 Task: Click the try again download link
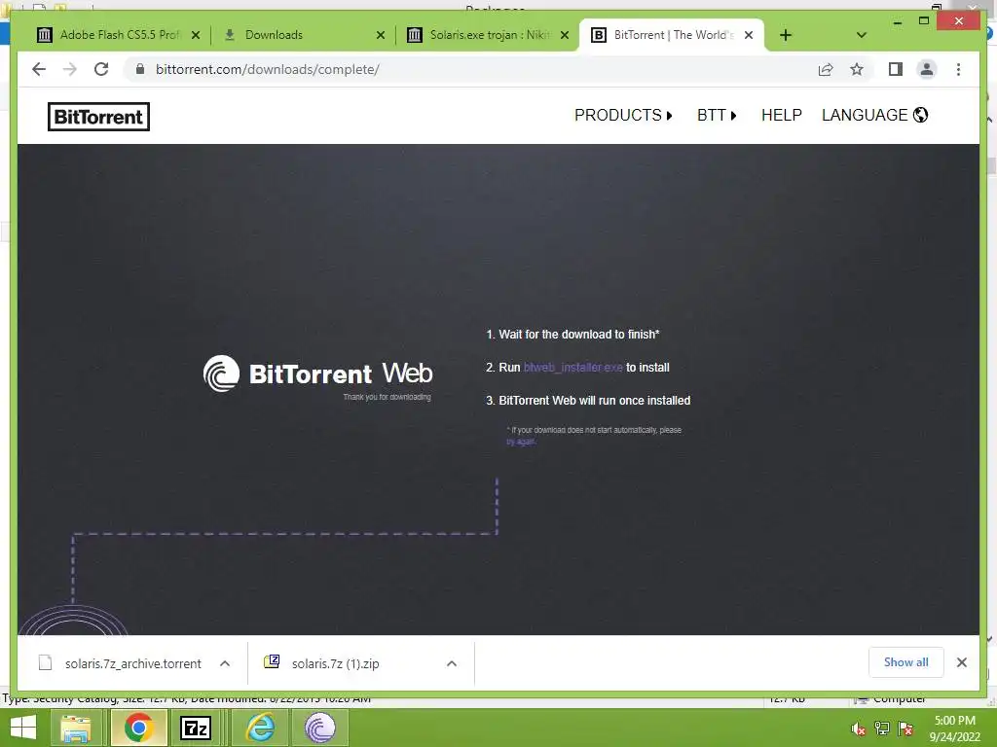coord(521,442)
